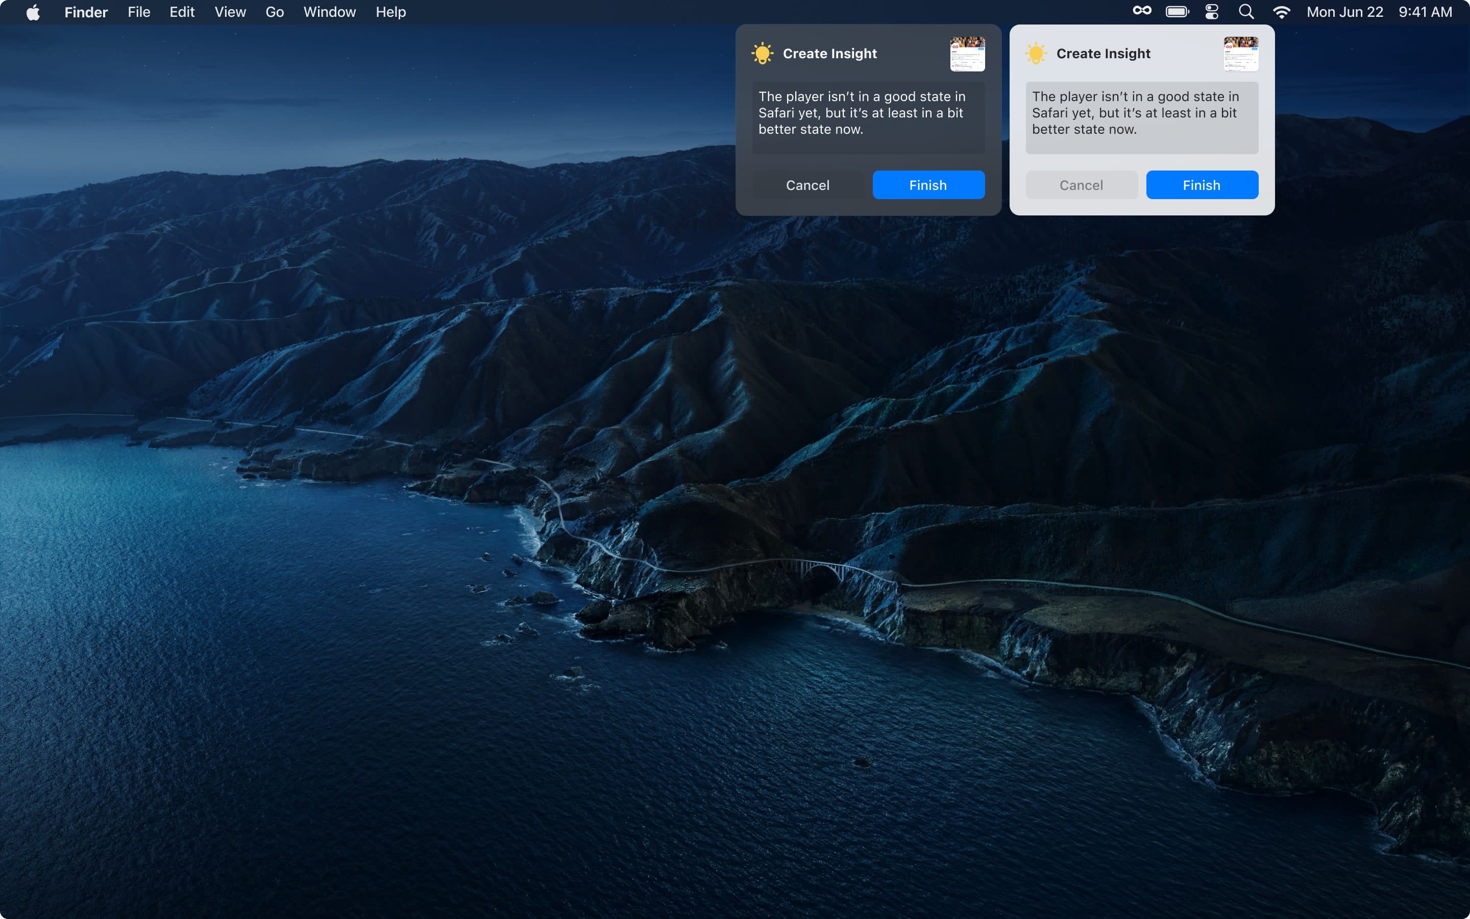Click screenshot thumbnail in light Create Insight panel
The height and width of the screenshot is (919, 1470).
[1240, 54]
